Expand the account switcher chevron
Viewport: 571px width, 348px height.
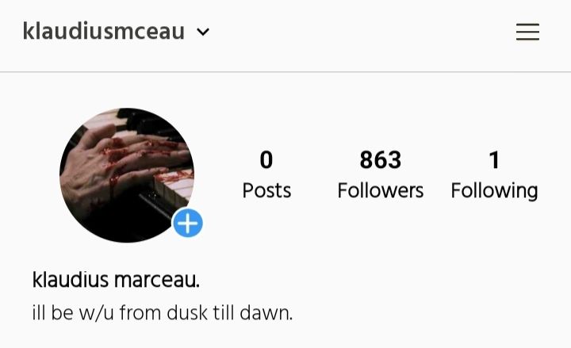coord(203,32)
